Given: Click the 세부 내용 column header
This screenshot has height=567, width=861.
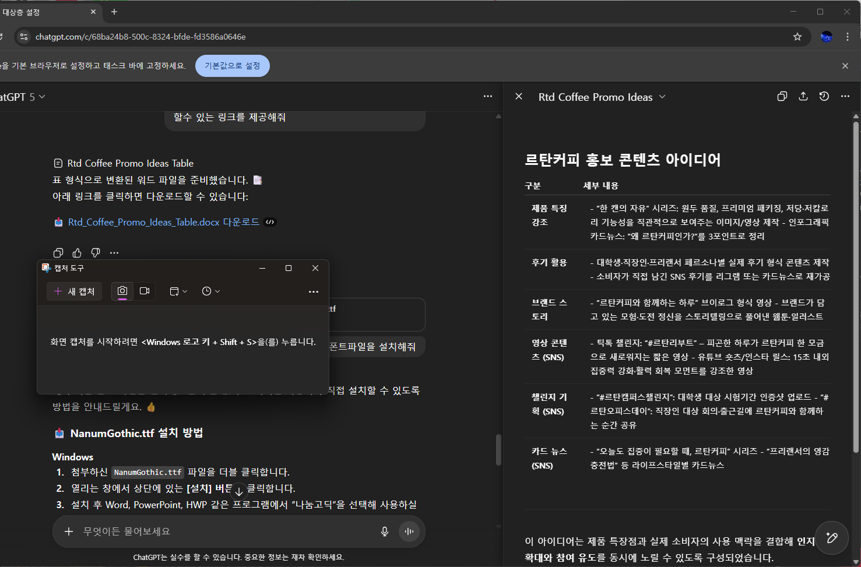Looking at the screenshot, I should (600, 185).
